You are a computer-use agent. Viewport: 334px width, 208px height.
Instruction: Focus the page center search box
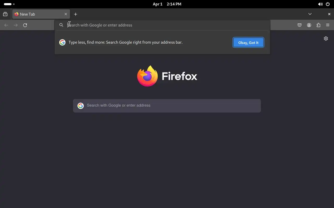click(167, 106)
